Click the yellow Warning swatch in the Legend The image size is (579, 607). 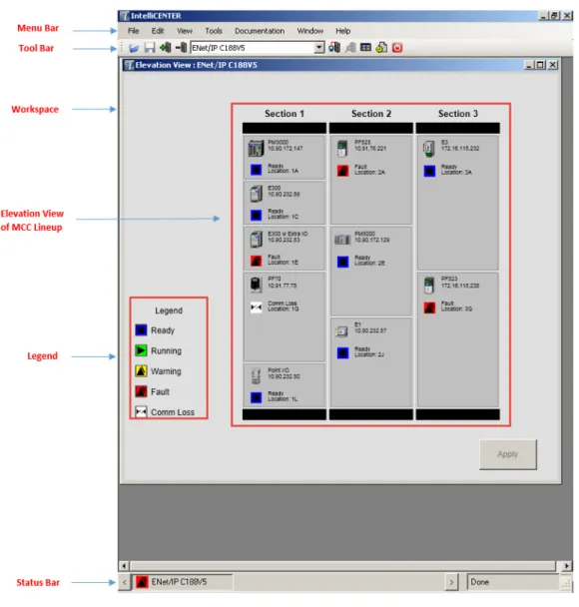(141, 370)
